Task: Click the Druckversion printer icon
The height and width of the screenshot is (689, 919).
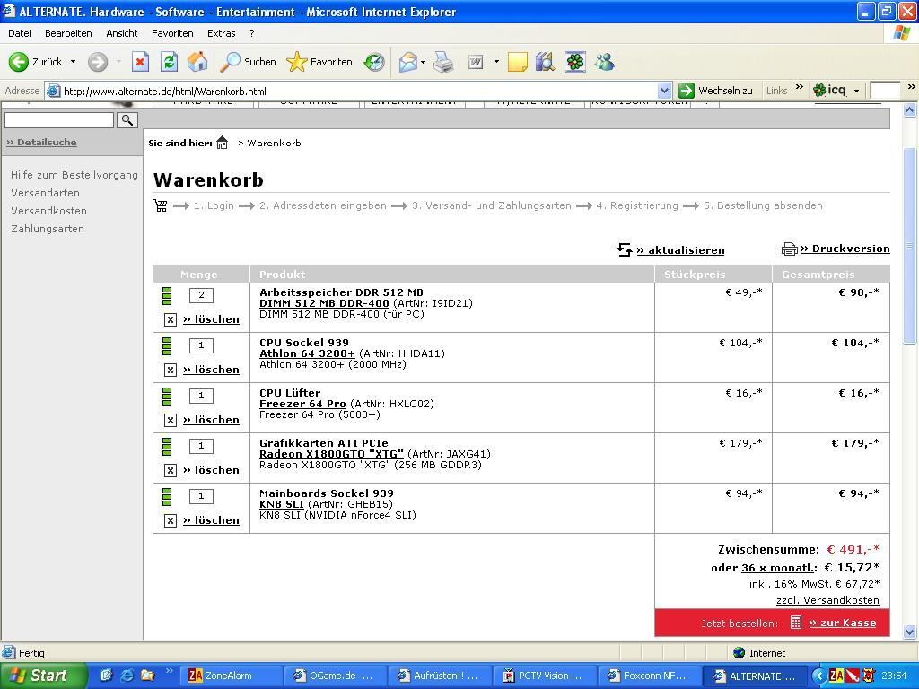Action: [x=790, y=249]
